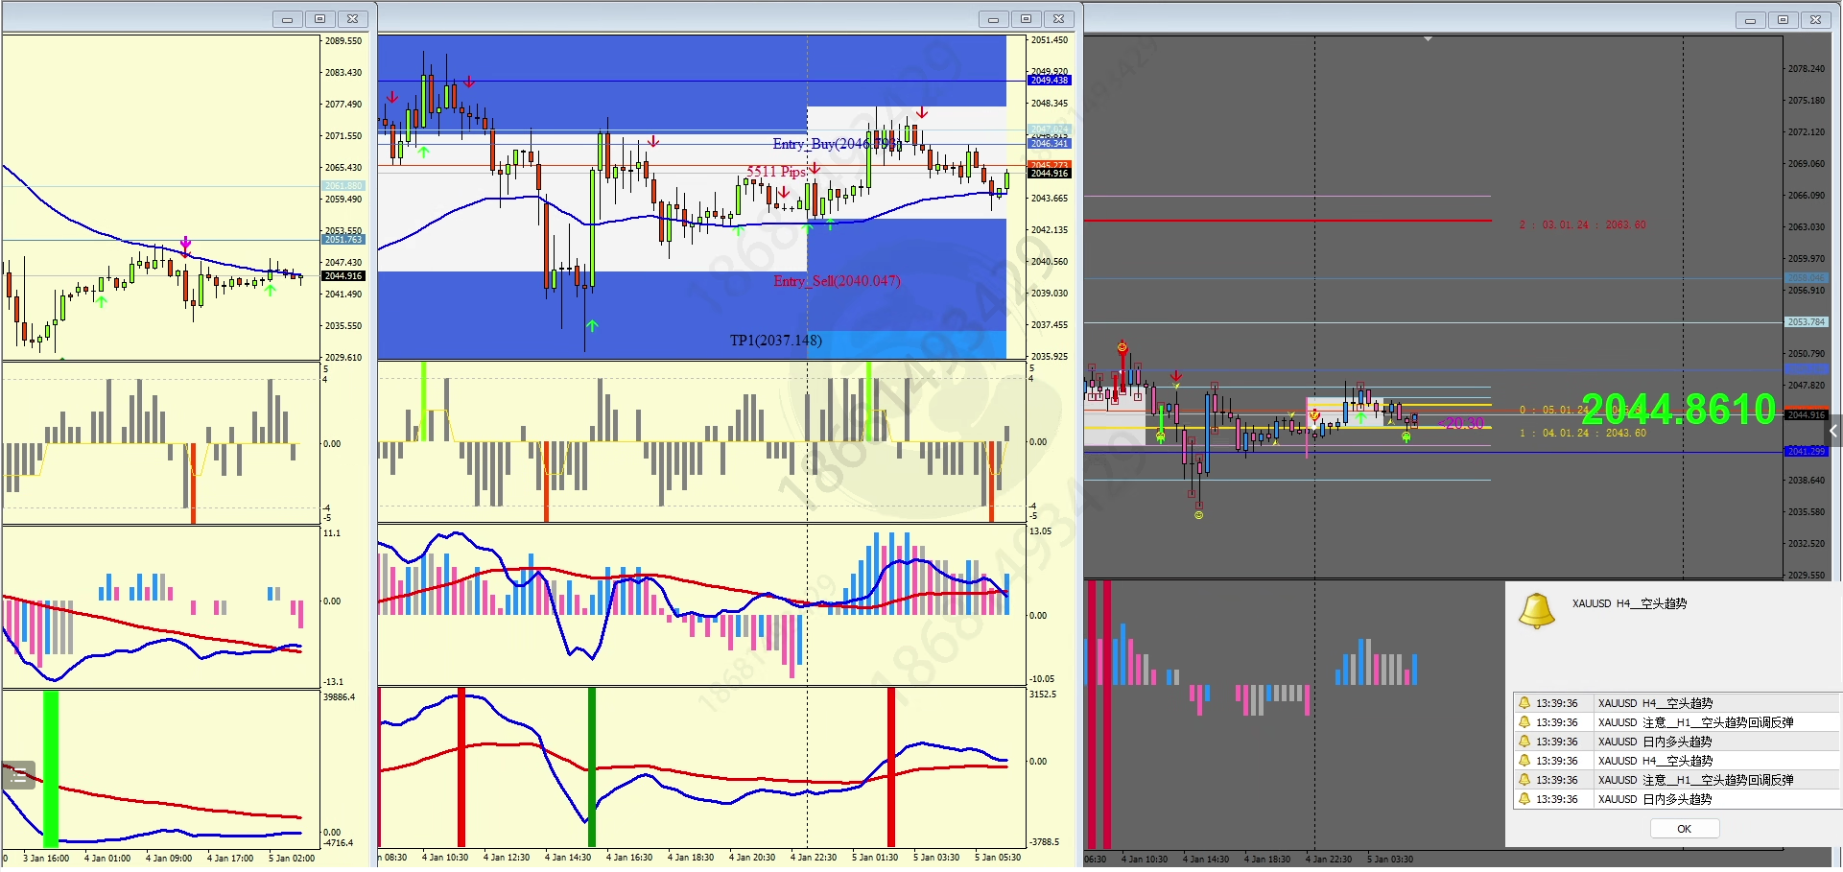The image size is (1843, 872).
Task: Click the blue 2041.299 price tag
Action: tap(1806, 451)
